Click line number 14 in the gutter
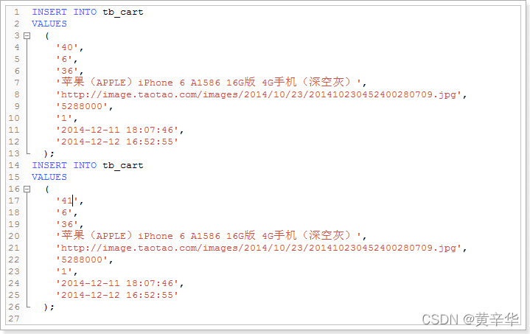 tap(14, 165)
